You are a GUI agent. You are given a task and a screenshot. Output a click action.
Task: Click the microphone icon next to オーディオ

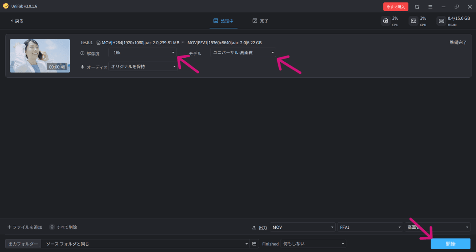tap(83, 67)
